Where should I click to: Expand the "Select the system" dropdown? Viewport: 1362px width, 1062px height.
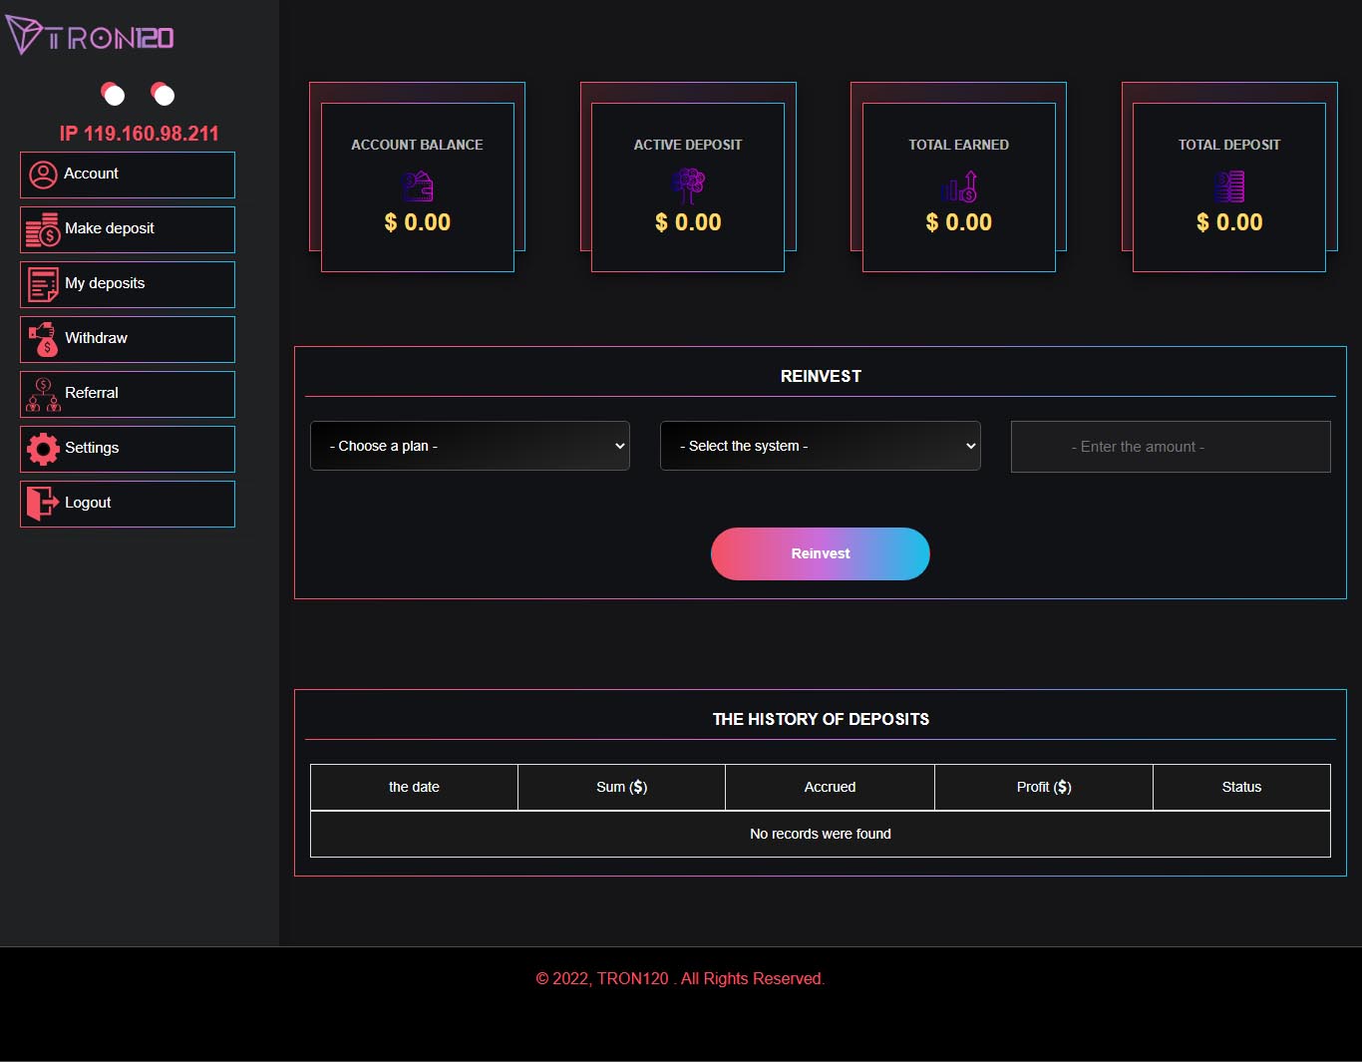821,446
